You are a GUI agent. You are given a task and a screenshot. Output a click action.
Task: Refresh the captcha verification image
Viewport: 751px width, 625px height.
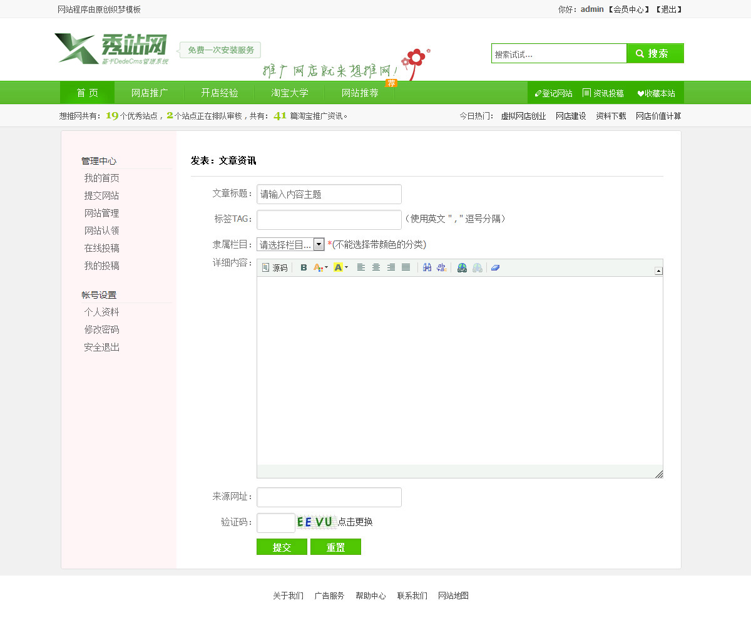tap(317, 522)
